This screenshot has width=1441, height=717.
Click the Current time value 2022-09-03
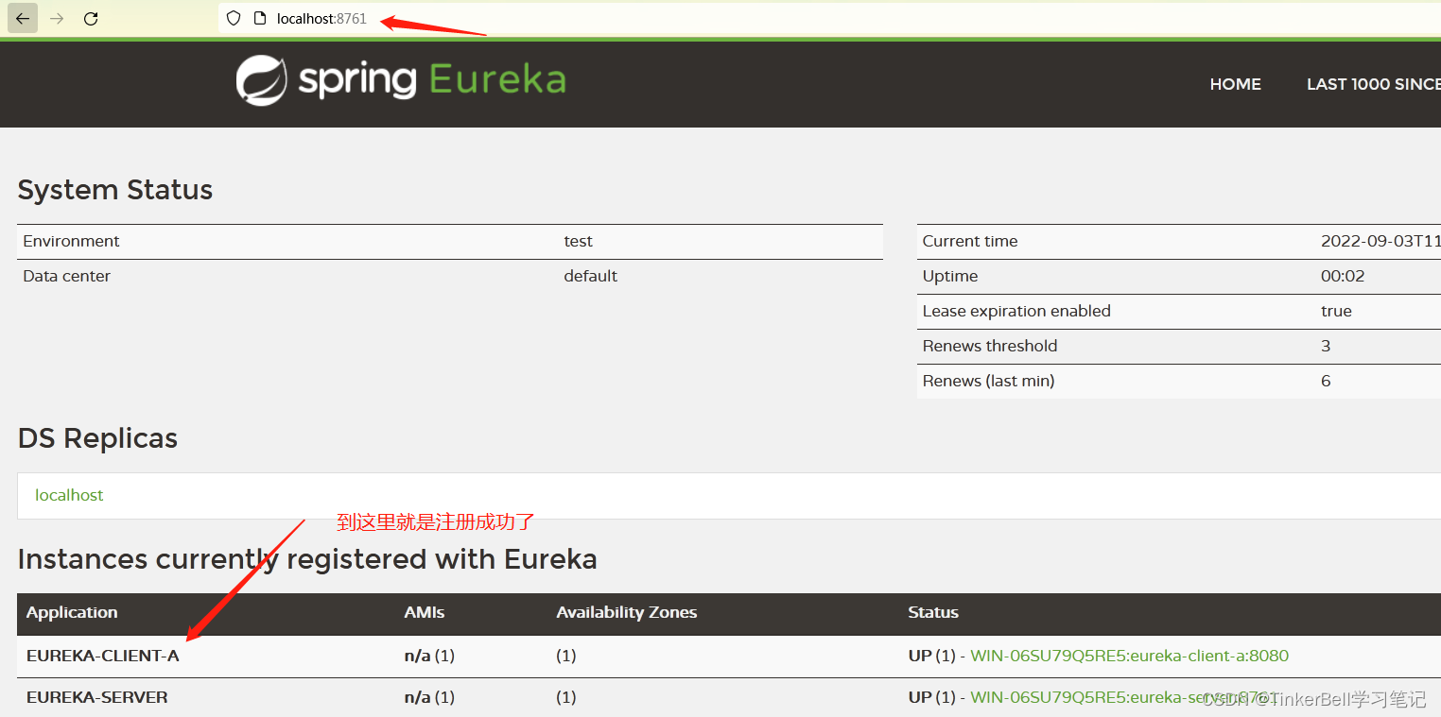1380,241
